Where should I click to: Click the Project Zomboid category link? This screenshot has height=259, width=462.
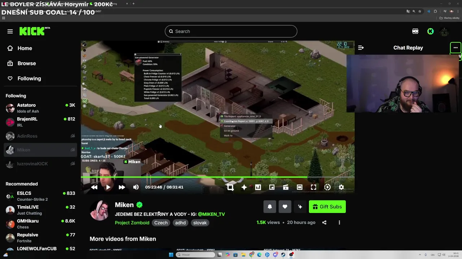pyautogui.click(x=132, y=223)
